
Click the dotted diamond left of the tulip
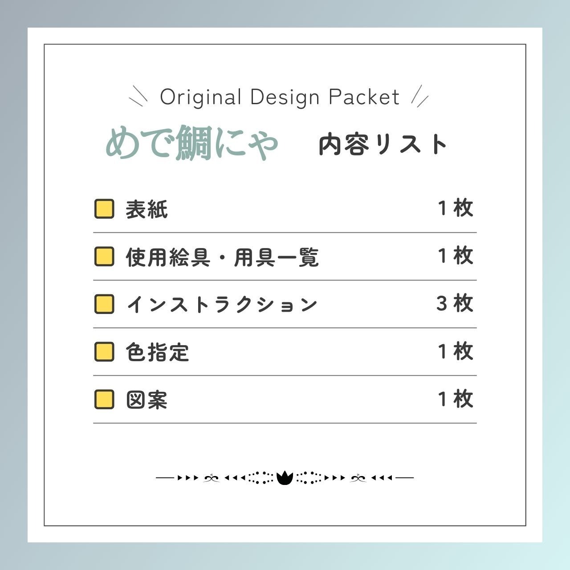point(261,478)
